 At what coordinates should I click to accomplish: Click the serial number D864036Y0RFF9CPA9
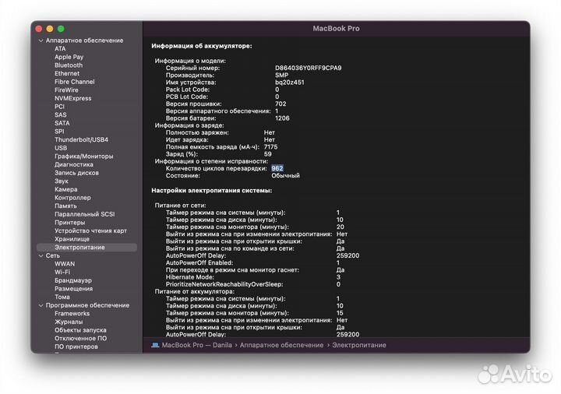click(308, 68)
